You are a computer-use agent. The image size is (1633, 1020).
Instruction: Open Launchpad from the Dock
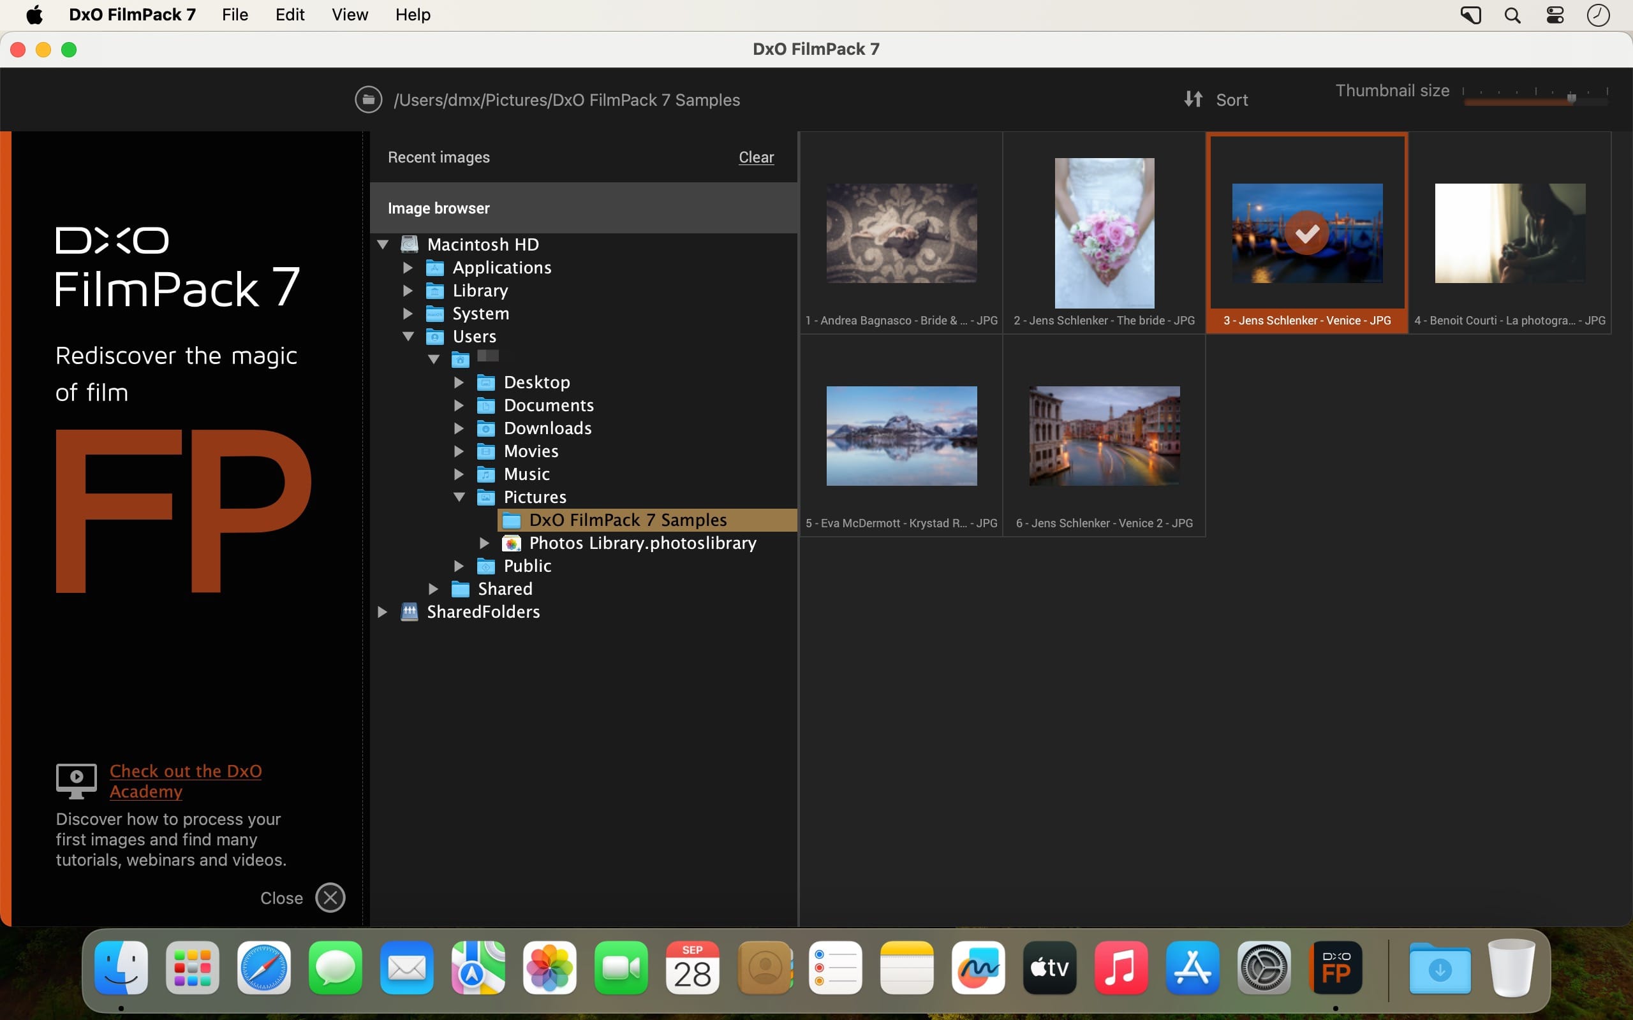(193, 968)
